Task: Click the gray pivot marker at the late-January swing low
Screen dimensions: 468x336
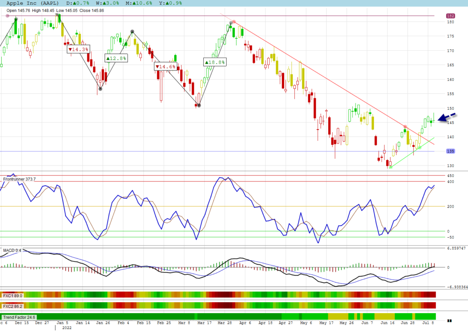Action: point(101,89)
